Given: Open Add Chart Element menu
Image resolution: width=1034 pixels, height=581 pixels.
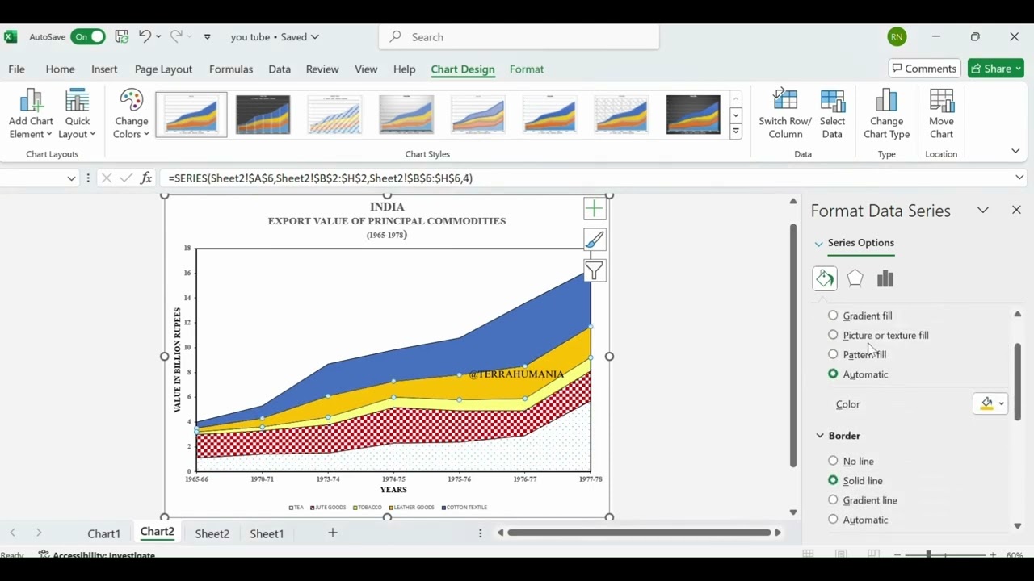Looking at the screenshot, I should (x=31, y=114).
